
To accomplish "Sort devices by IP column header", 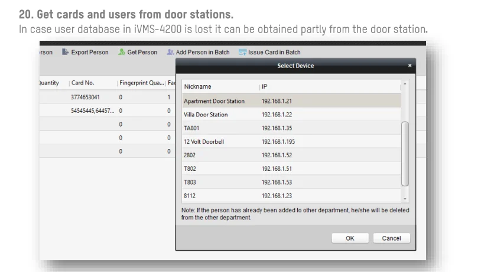I will 330,86.
